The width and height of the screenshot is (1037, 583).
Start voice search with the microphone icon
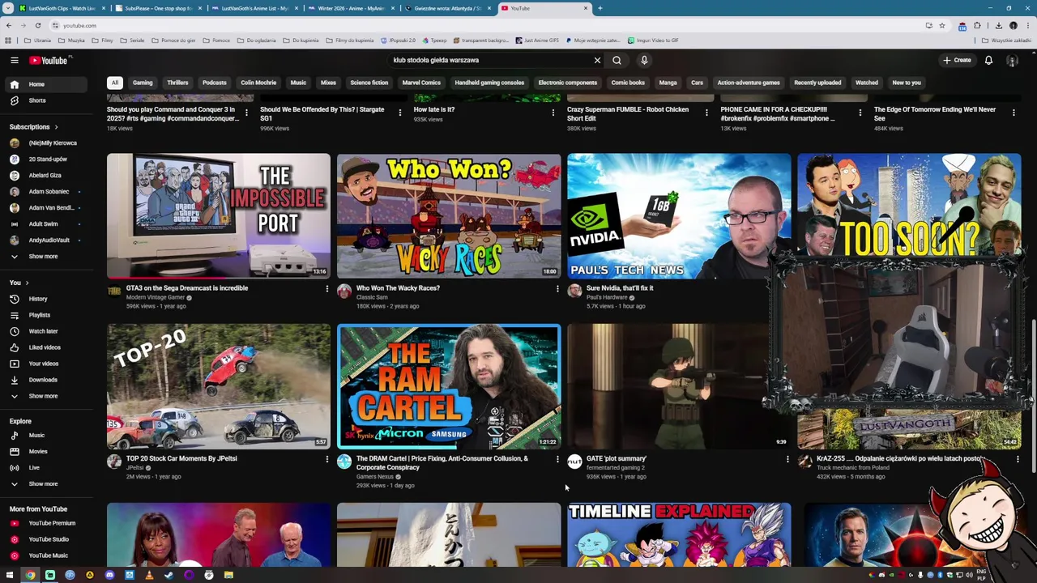click(644, 60)
